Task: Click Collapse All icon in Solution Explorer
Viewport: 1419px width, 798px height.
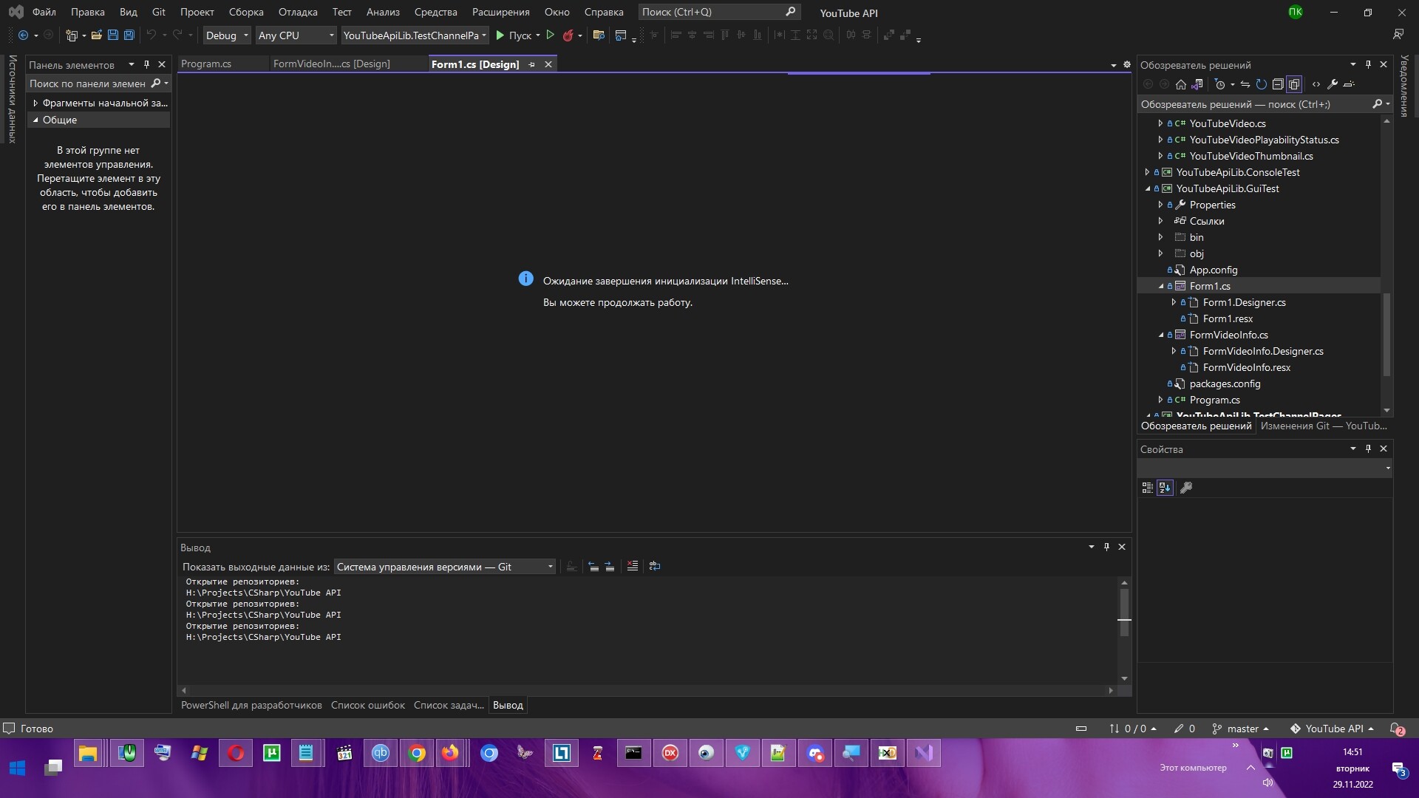Action: click(1277, 84)
